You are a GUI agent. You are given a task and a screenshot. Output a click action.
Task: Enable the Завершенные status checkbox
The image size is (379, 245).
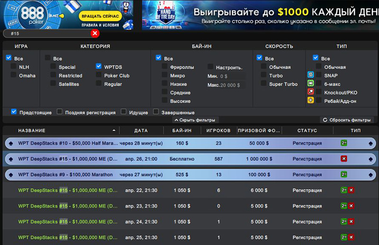click(156, 112)
